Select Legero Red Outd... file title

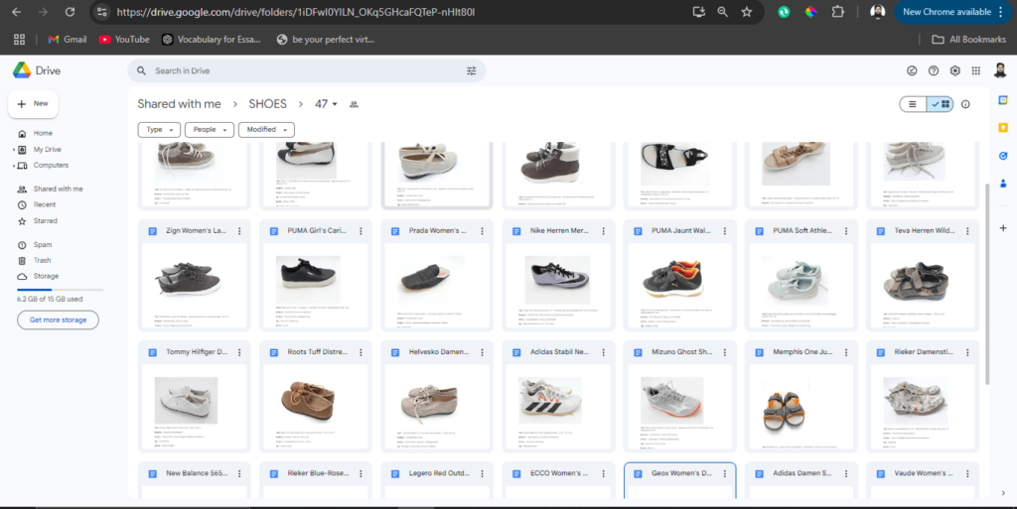pyautogui.click(x=439, y=473)
